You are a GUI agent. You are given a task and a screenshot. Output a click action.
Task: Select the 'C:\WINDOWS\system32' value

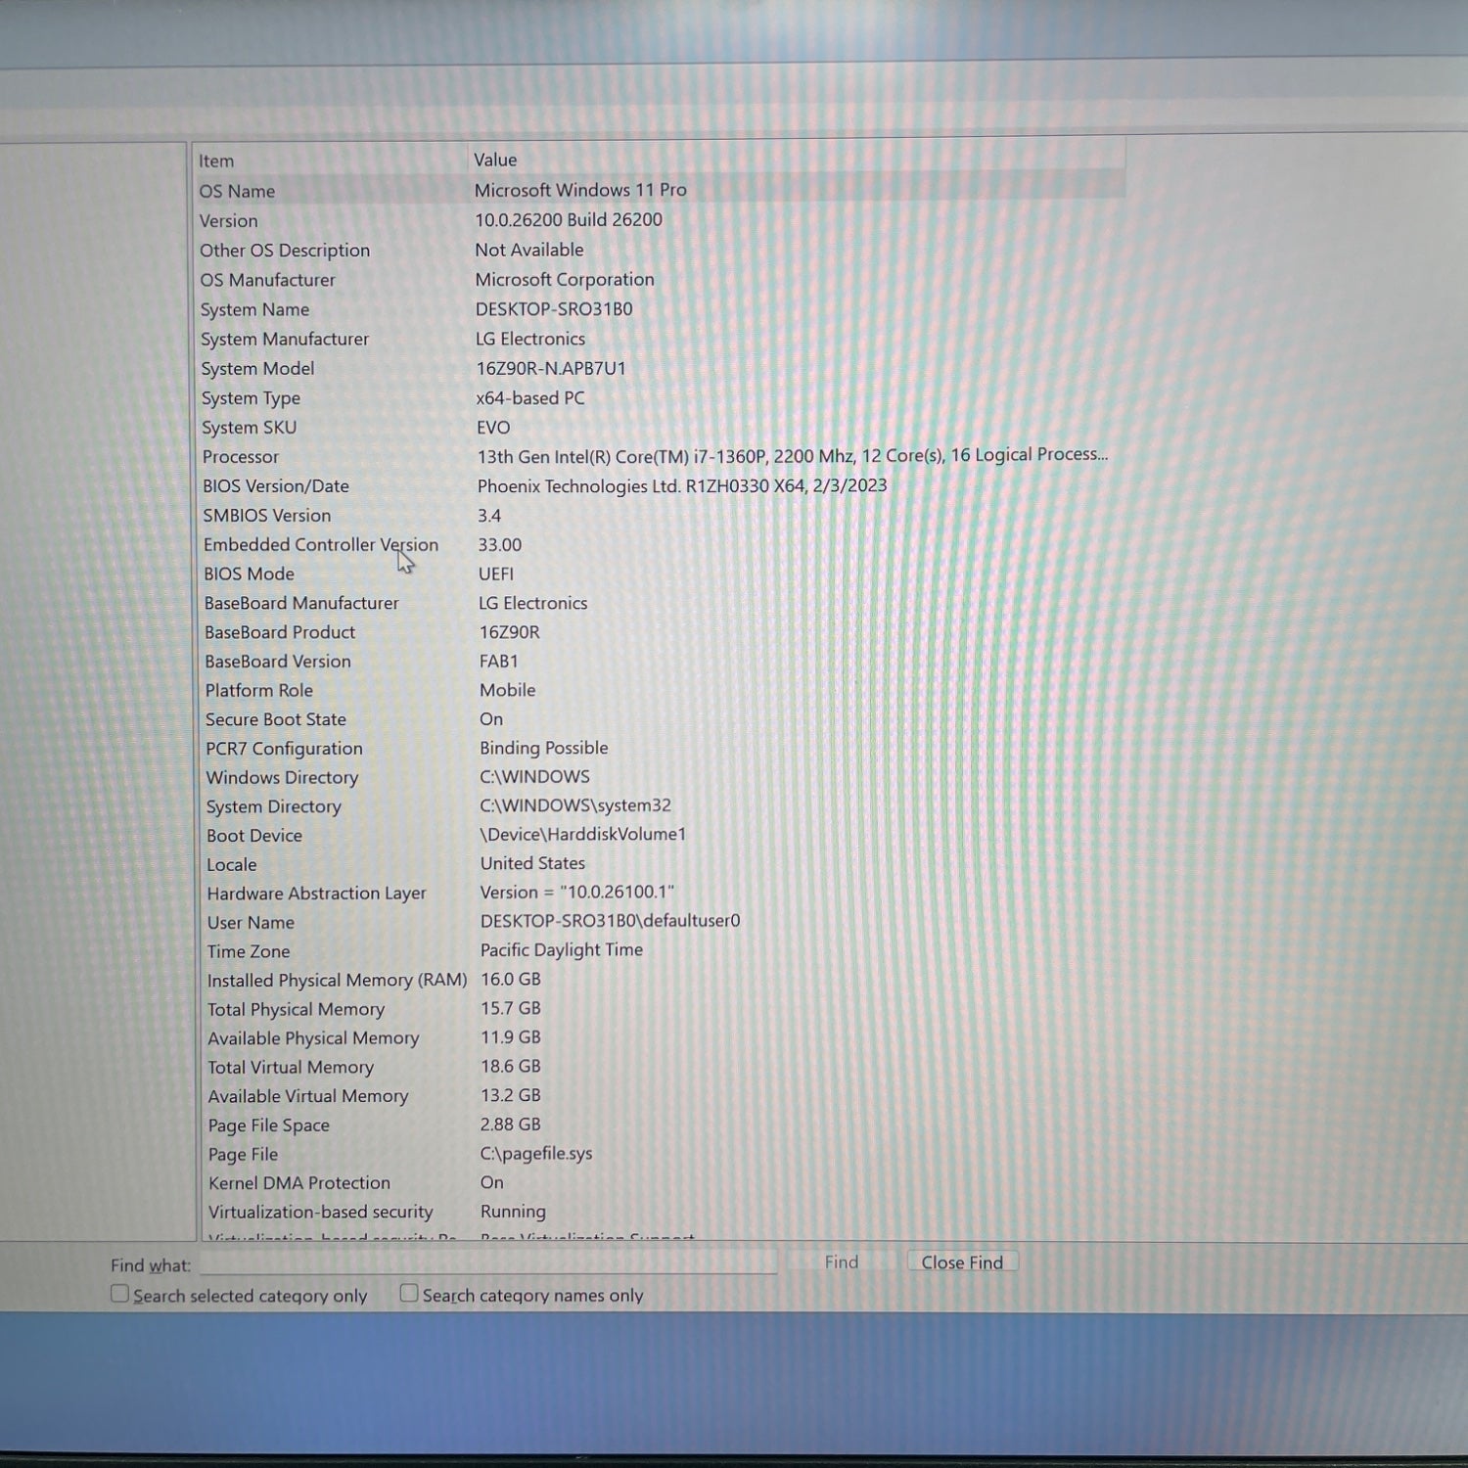click(575, 805)
